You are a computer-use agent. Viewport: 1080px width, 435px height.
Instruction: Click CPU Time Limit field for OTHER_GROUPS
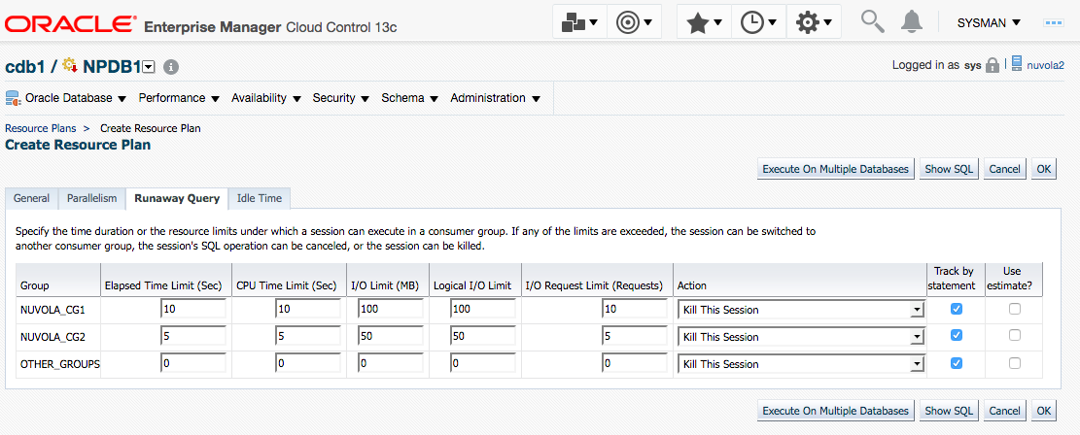(x=308, y=364)
